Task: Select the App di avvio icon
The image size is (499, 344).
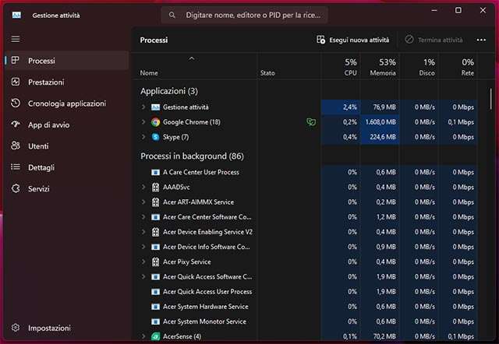Action: pos(16,125)
